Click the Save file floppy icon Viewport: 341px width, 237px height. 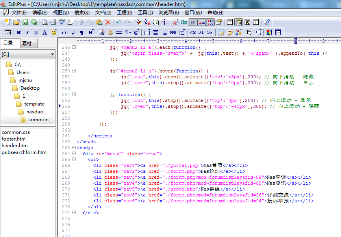pyautogui.click(x=25, y=22)
